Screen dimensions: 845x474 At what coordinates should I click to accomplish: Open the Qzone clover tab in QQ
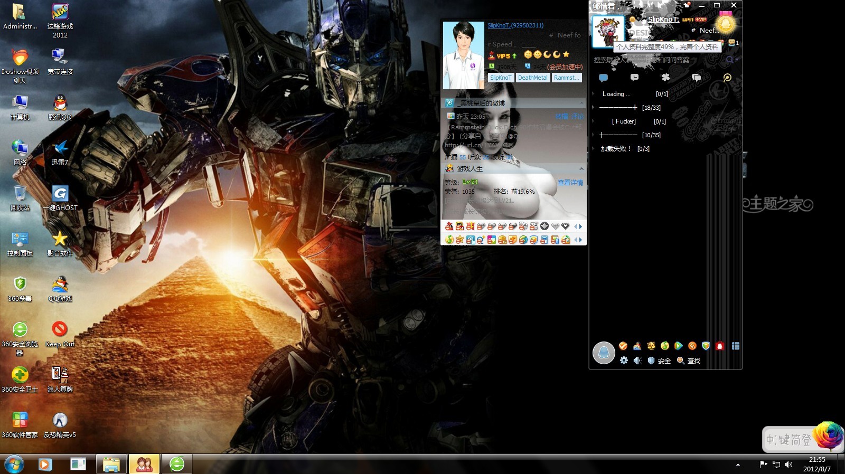click(x=665, y=78)
